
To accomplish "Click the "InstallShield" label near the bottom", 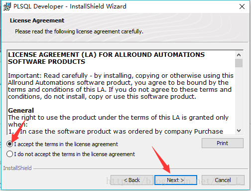I will click(x=17, y=168).
